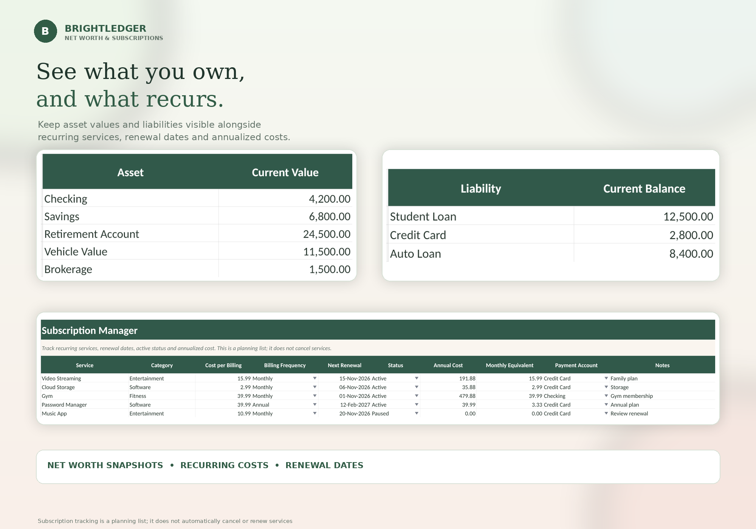This screenshot has width=756, height=529.
Task: Click the BrightLedger B logo circle
Action: tap(45, 31)
